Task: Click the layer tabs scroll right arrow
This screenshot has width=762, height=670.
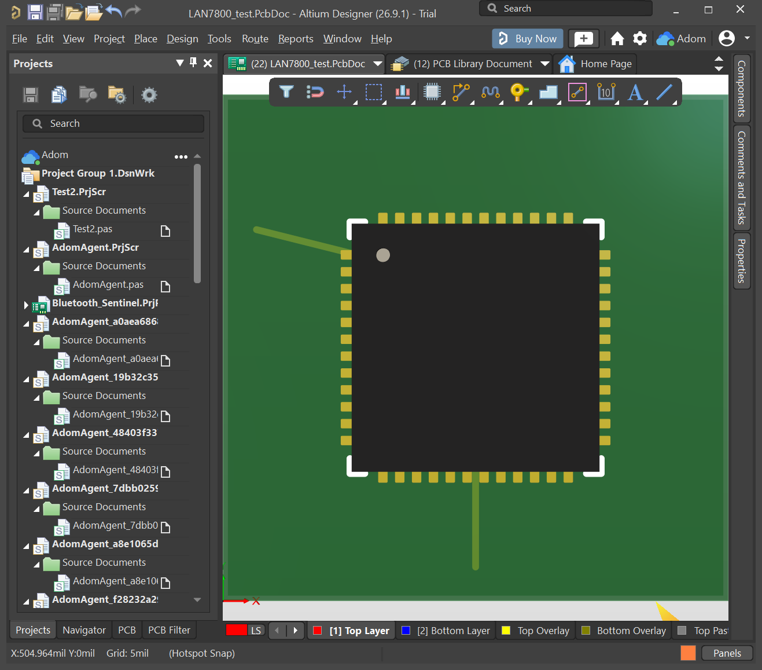Action: pyautogui.click(x=295, y=631)
